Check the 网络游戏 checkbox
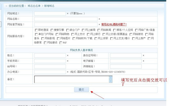The image size is (170, 106). click(x=131, y=34)
